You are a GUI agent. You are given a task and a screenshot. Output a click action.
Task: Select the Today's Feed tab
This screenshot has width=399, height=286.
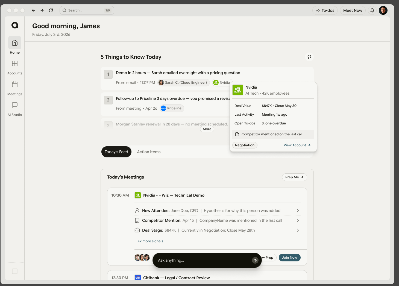click(x=116, y=152)
